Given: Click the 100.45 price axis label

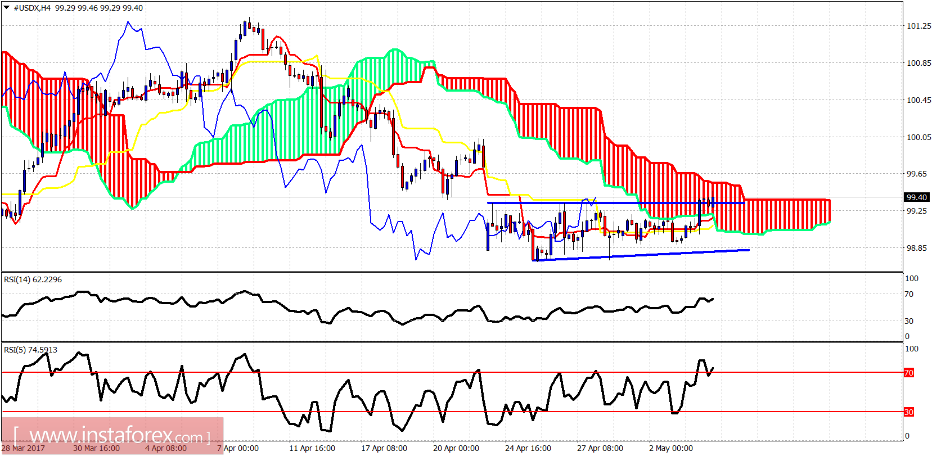Looking at the screenshot, I should pyautogui.click(x=919, y=100).
